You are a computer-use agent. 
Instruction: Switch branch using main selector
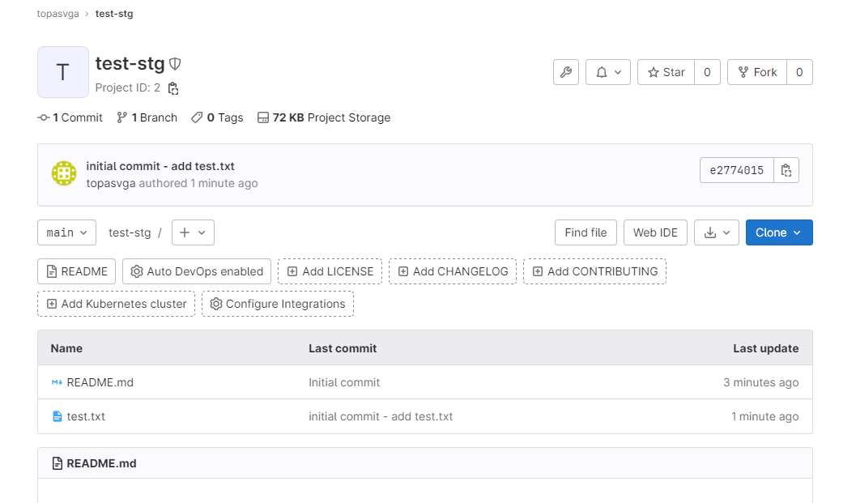(66, 232)
